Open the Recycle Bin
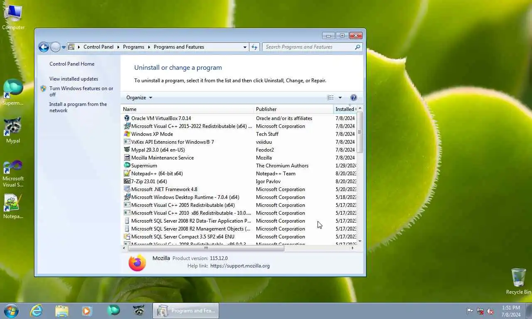The image size is (532, 319). [x=519, y=281]
